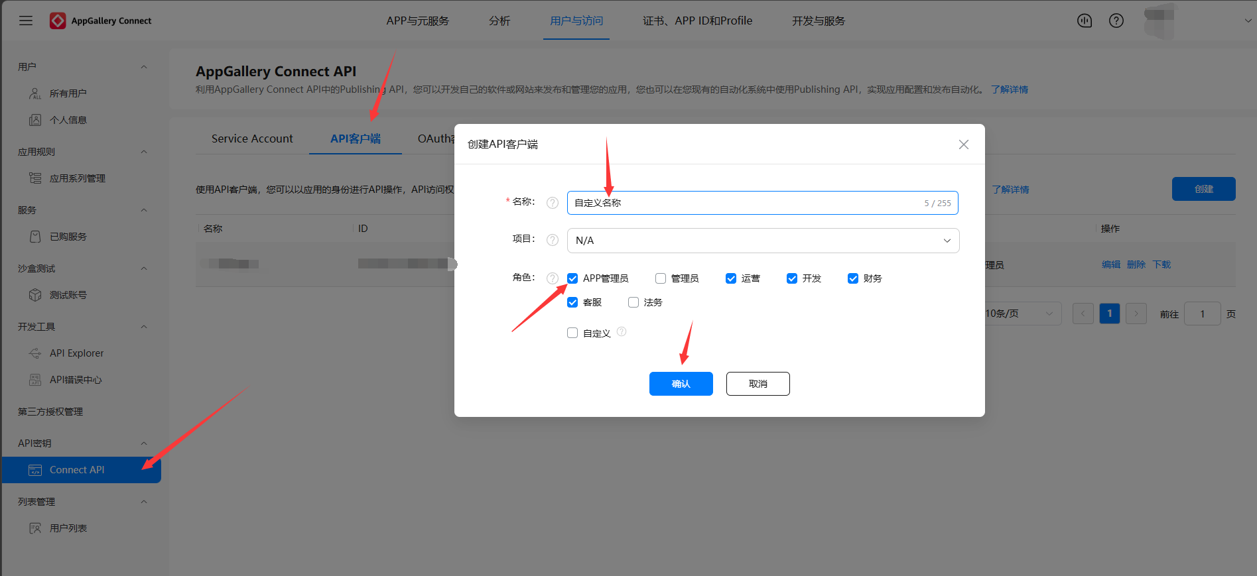Uncheck the 开发 role checkbox
The image size is (1257, 576).
792,278
